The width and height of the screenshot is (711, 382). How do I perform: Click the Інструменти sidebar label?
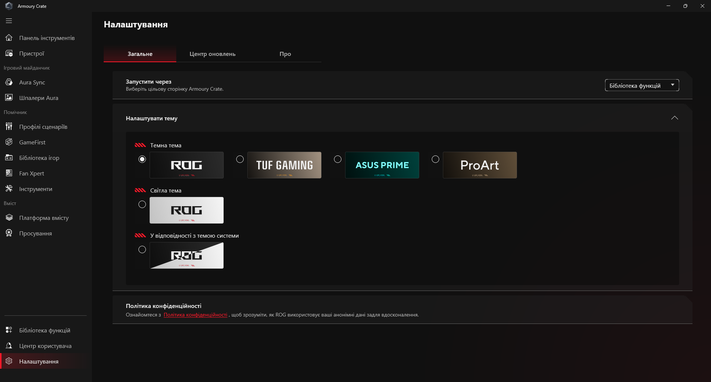coord(36,189)
